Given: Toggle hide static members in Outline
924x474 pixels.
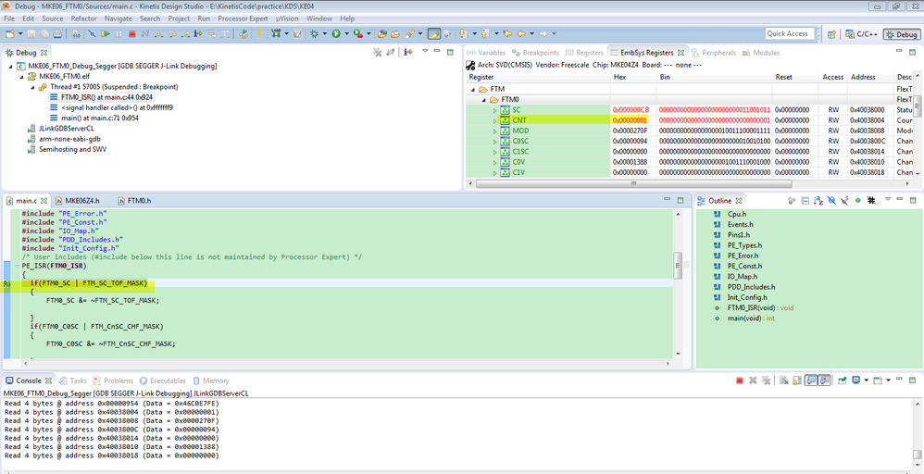Looking at the screenshot, I should tap(844, 201).
